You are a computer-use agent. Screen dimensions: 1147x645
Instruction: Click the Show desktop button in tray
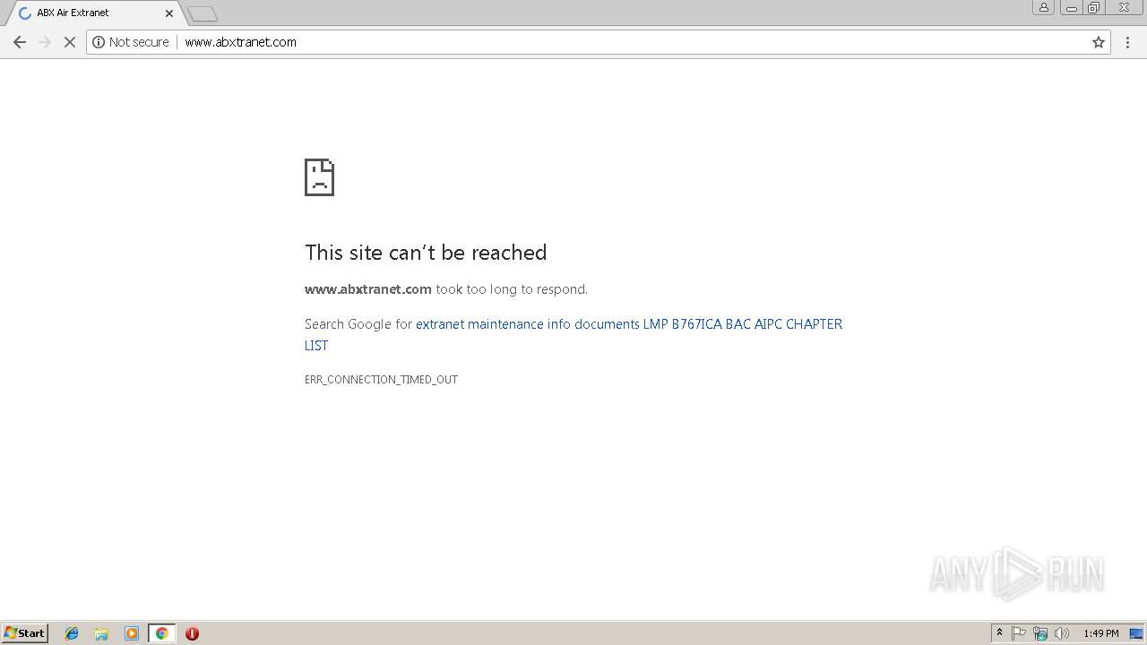(x=1136, y=633)
